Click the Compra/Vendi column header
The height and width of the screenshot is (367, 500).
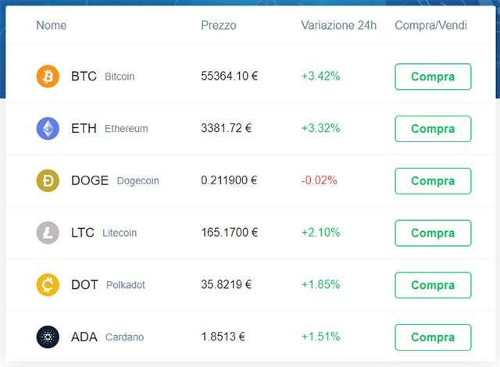click(431, 25)
